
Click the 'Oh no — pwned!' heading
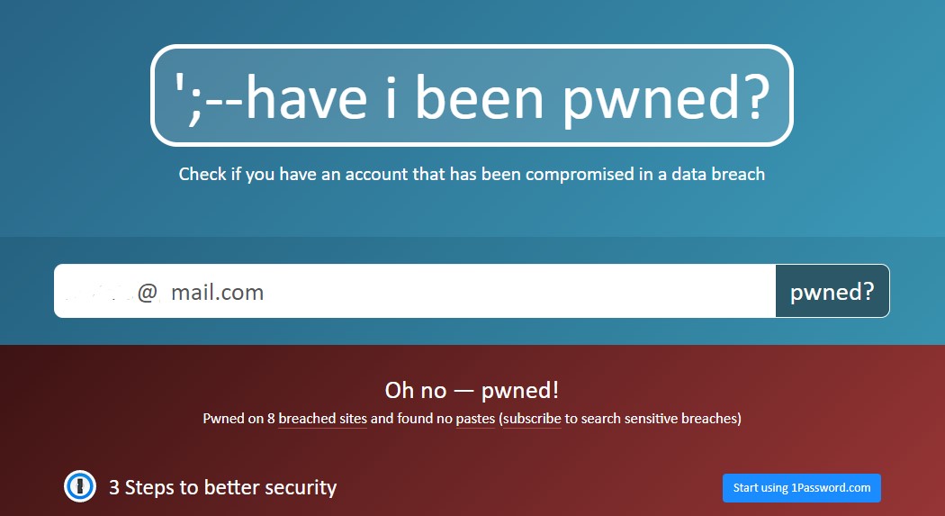[x=472, y=390]
